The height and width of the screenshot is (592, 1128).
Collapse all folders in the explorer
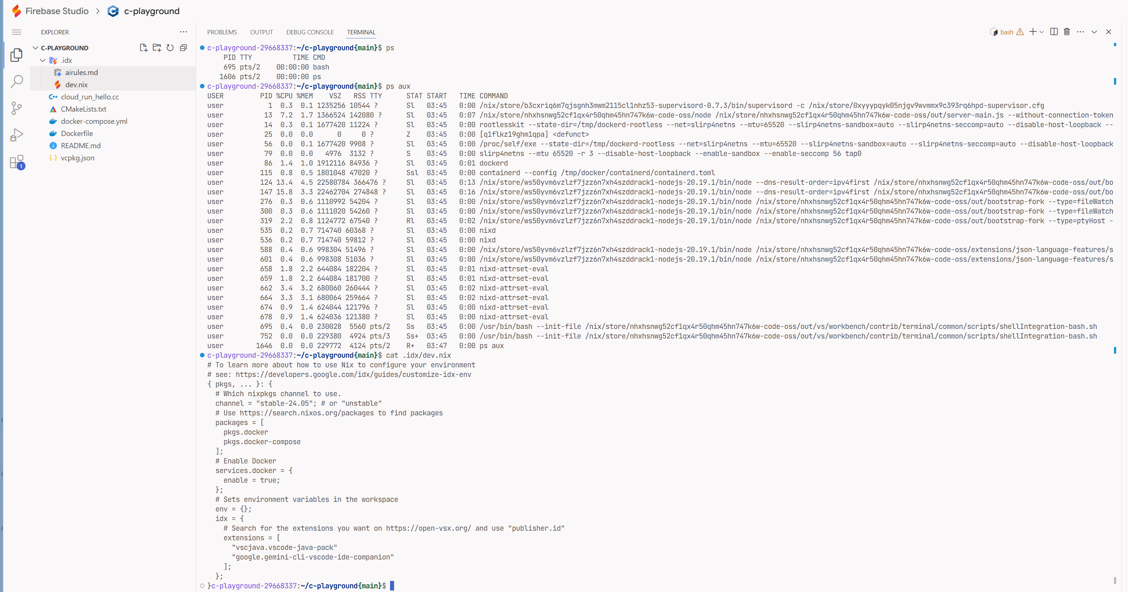[184, 48]
